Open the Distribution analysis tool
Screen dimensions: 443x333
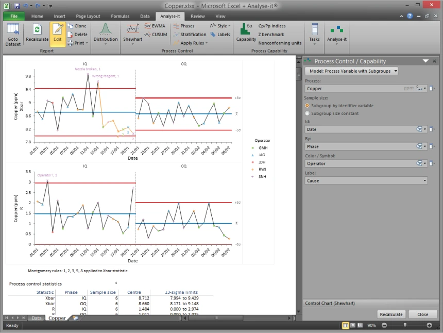pos(106,36)
